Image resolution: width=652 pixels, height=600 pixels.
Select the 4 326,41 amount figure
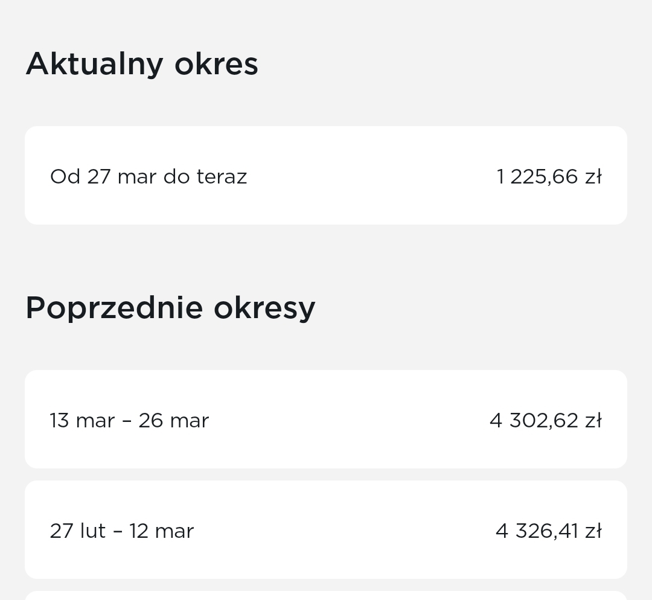537,531
